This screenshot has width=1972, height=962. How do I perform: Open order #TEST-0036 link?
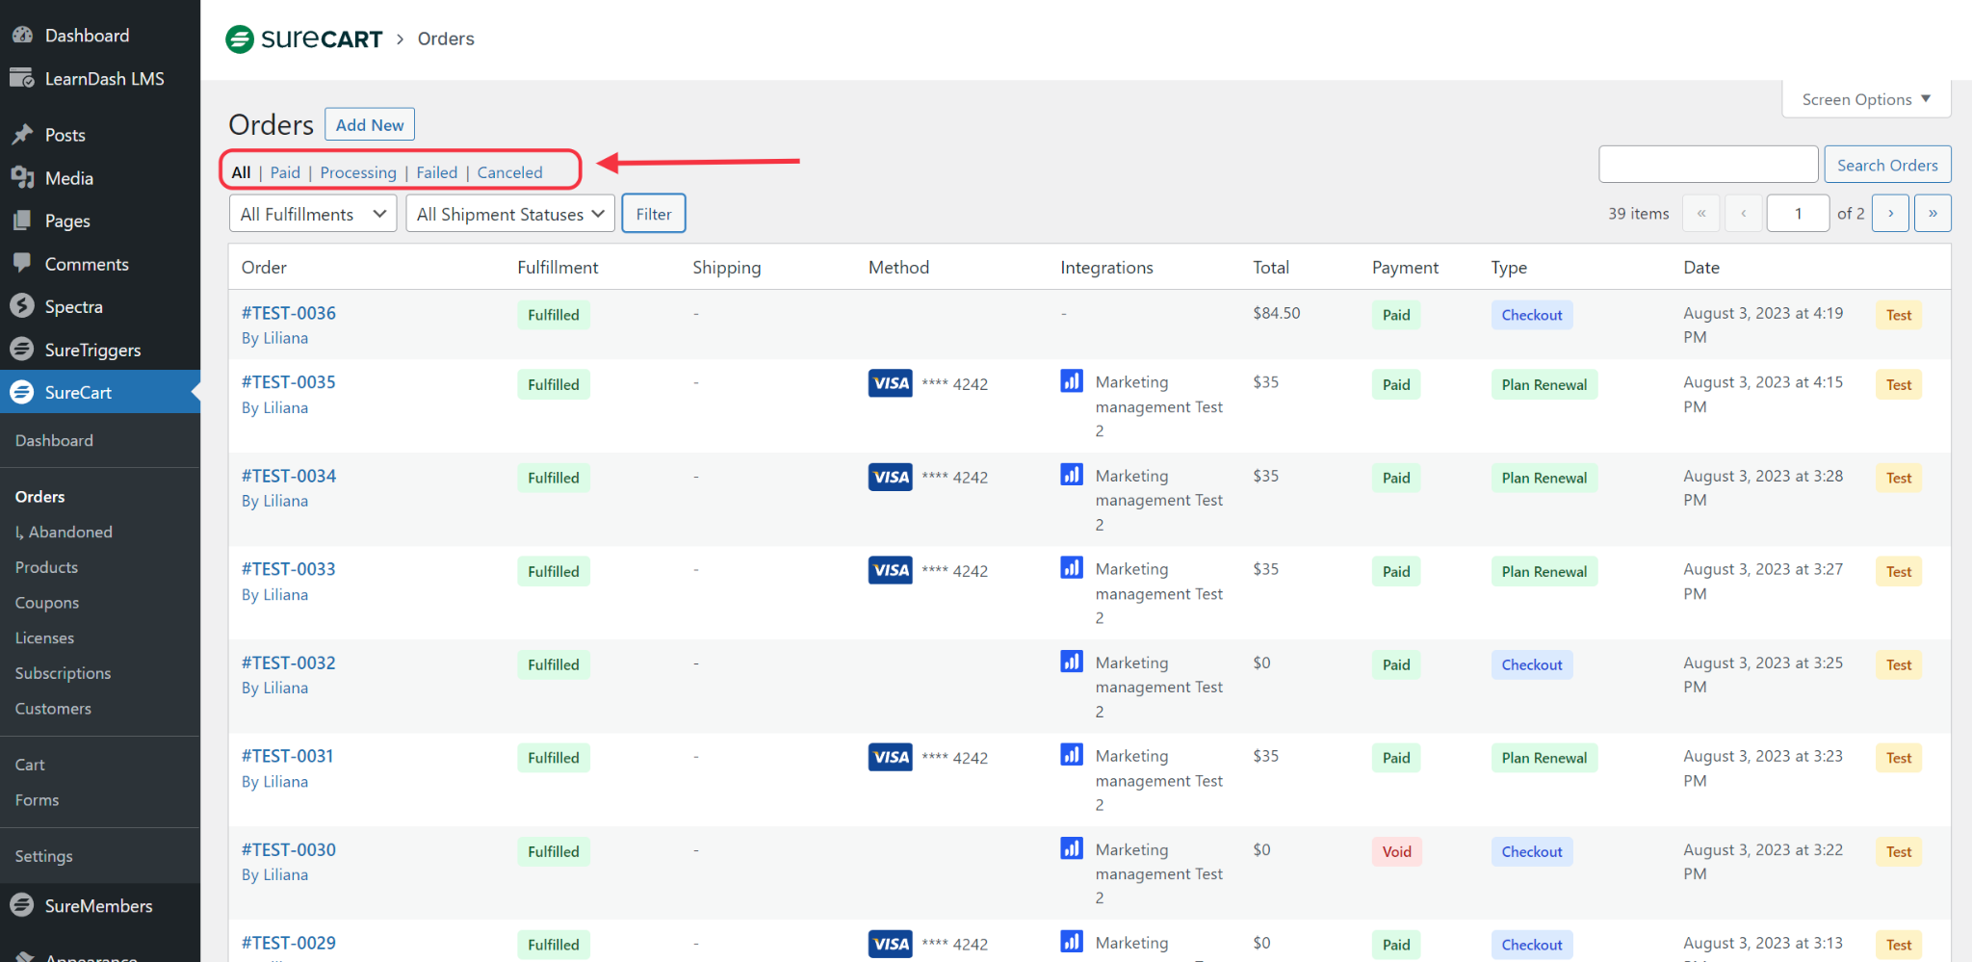pos(289,313)
